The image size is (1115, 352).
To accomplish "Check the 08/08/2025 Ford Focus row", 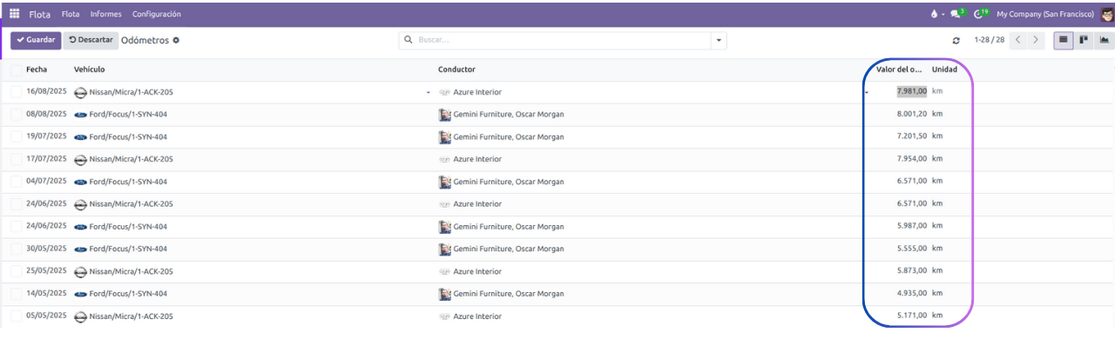I will pyautogui.click(x=16, y=115).
